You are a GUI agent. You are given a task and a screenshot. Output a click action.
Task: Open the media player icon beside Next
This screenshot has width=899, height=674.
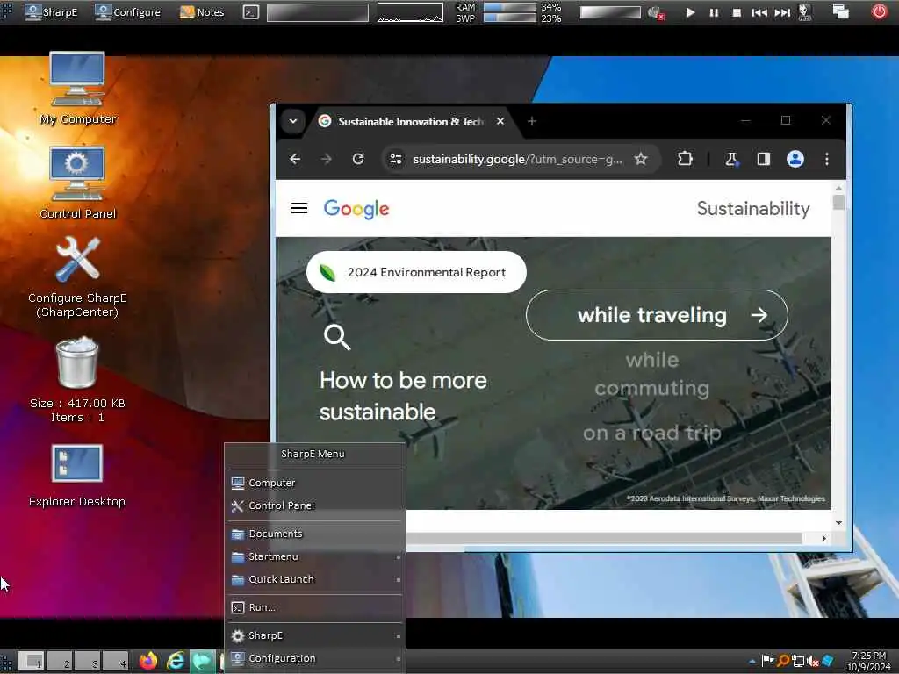[805, 12]
